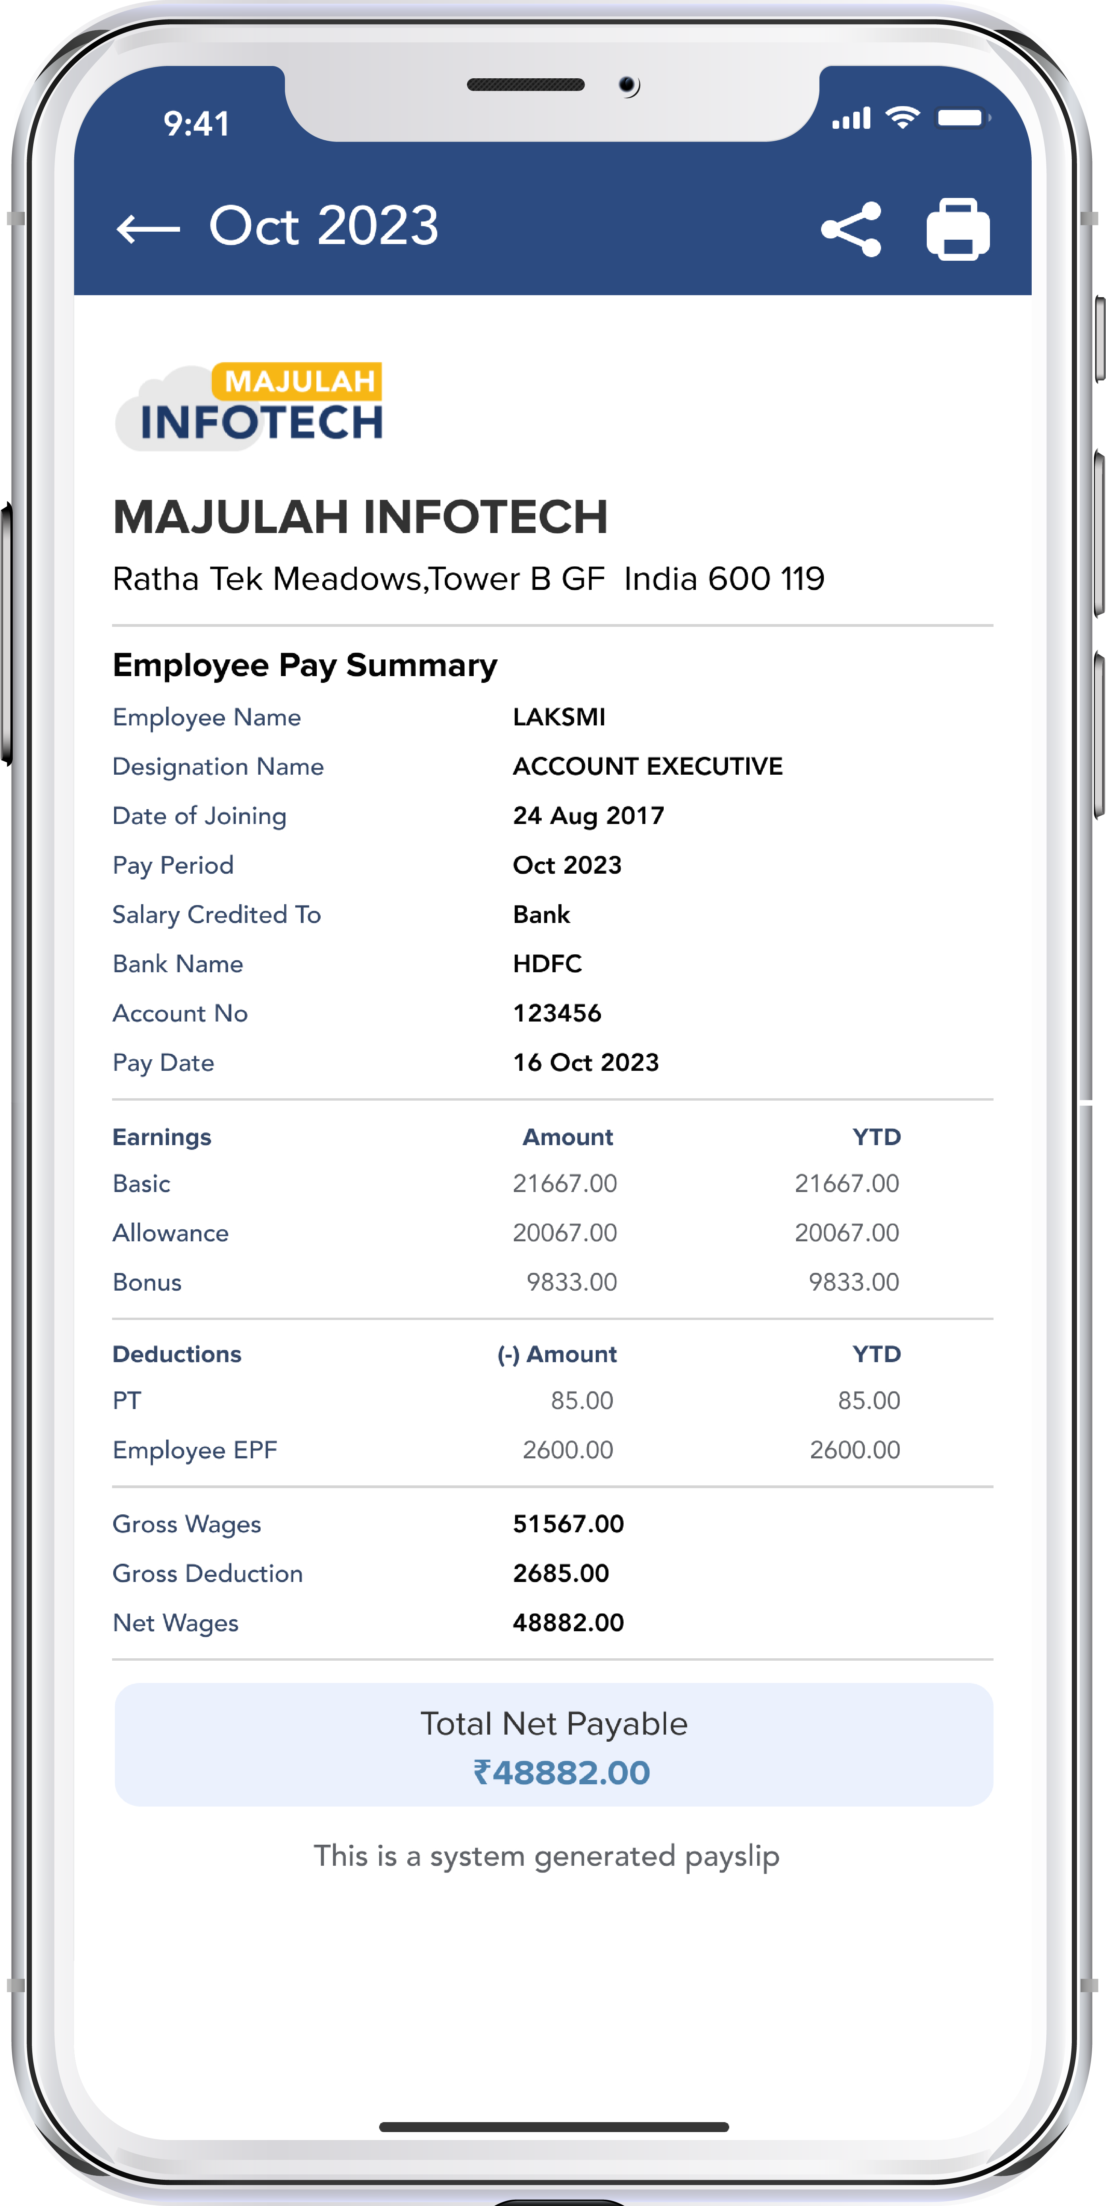Tap the Wi-Fi status icon
The image size is (1106, 2206).
[902, 117]
